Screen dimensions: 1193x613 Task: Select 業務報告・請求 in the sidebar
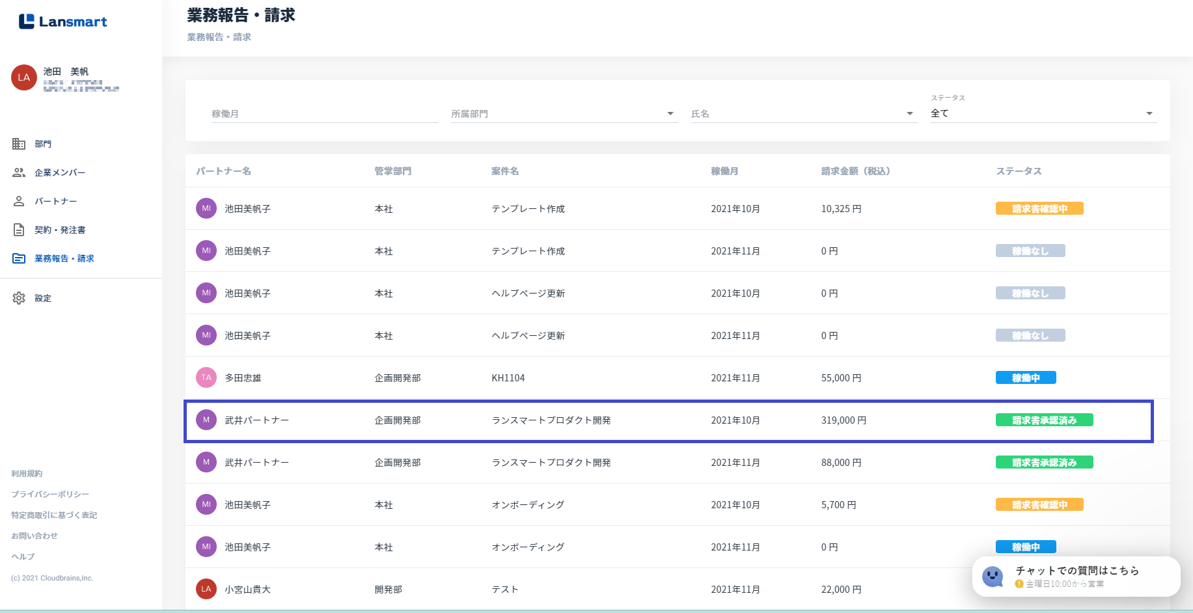coord(64,258)
